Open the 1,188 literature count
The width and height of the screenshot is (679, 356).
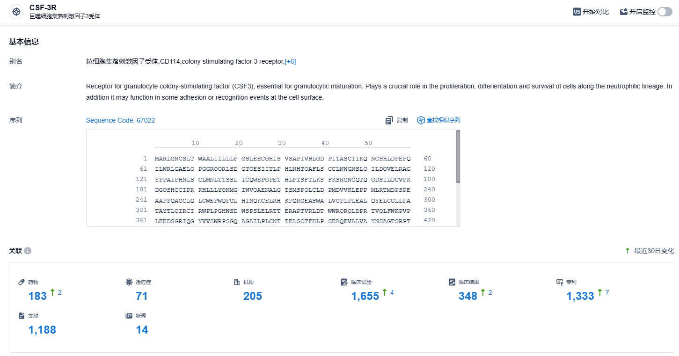42,330
